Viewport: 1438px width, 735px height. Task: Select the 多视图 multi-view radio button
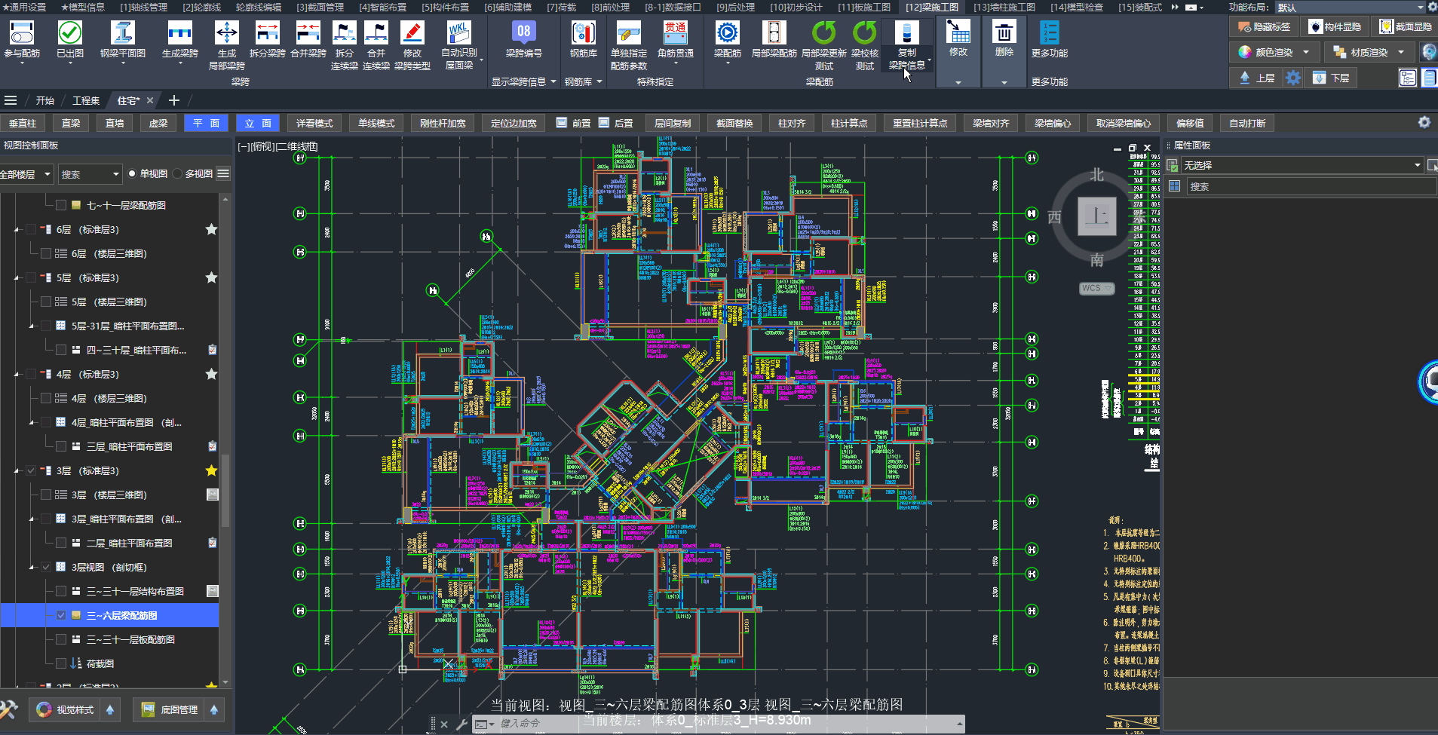pos(178,174)
